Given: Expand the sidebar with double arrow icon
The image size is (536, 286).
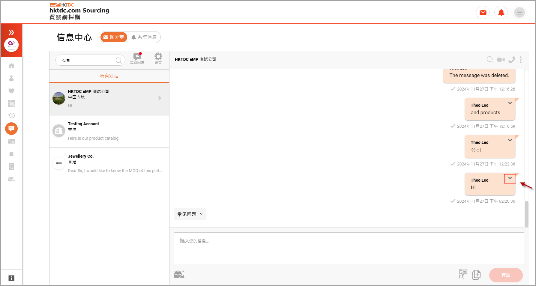Looking at the screenshot, I should (11, 32).
